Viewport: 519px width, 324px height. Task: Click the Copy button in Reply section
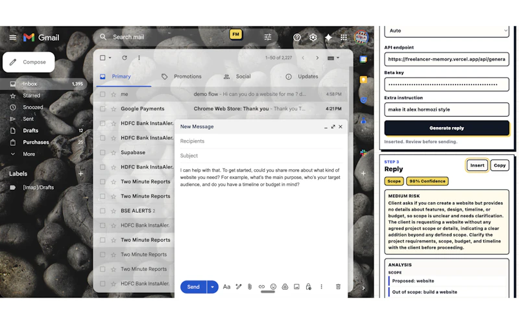(500, 165)
